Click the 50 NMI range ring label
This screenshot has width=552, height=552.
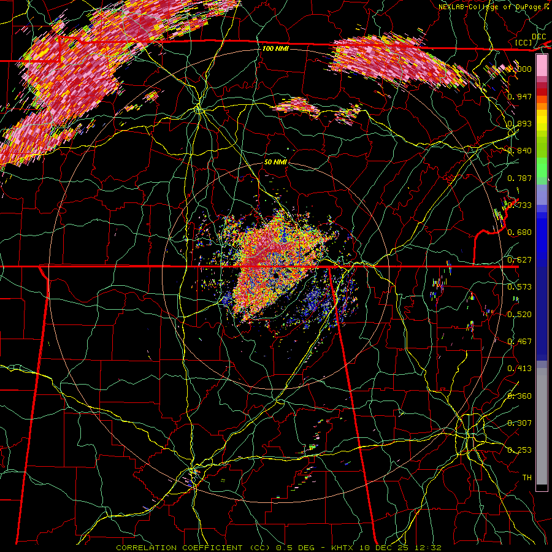275,162
